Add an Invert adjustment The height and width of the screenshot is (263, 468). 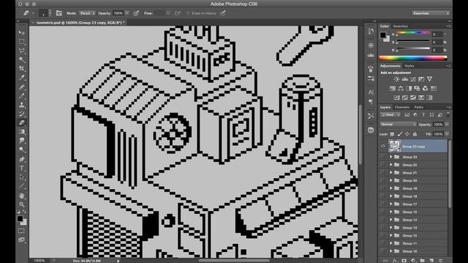(x=396, y=97)
